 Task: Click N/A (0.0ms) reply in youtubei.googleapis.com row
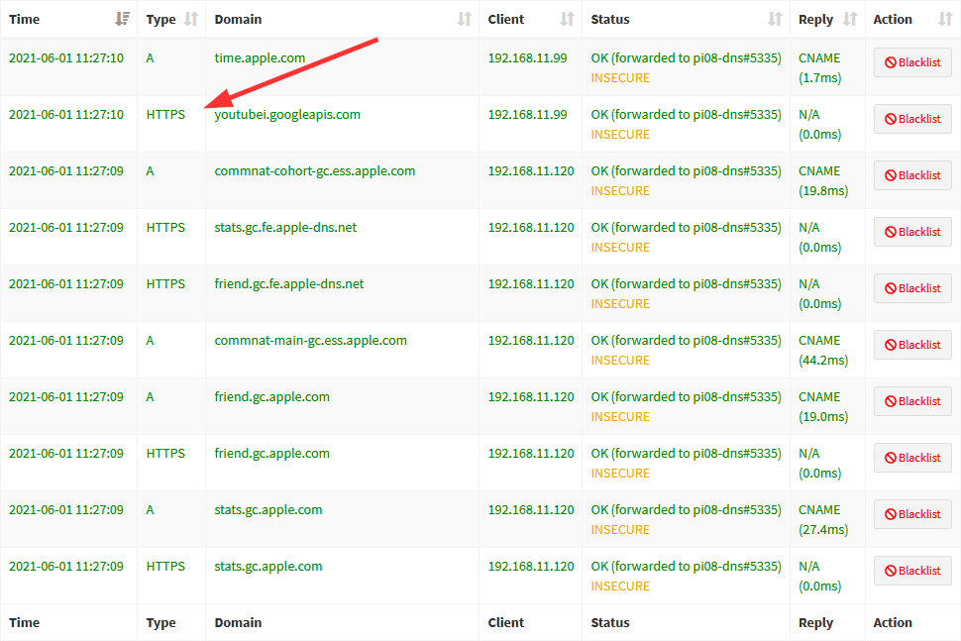tap(820, 125)
